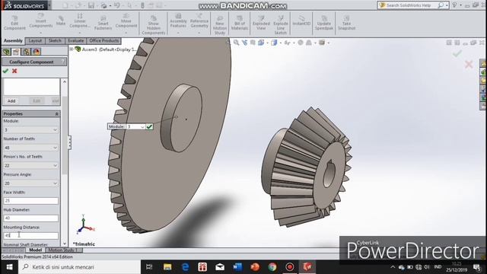Click the red cancel corner X in viewport
Viewport: 487px width, 274px height.
pyautogui.click(x=469, y=64)
